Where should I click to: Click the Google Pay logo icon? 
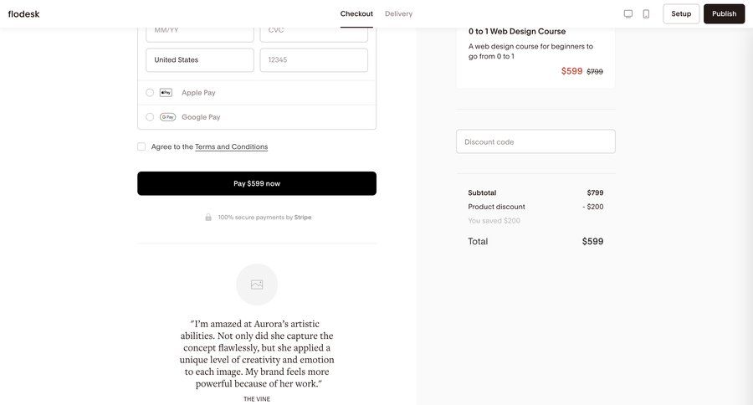[167, 117]
